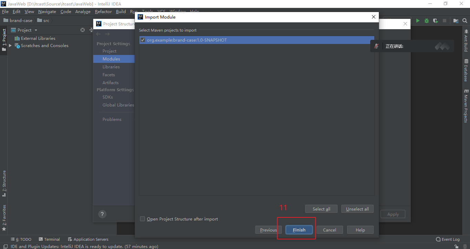Screen dimensions: 470x249
Task: Open the Refactor menu
Action: [x=103, y=12]
